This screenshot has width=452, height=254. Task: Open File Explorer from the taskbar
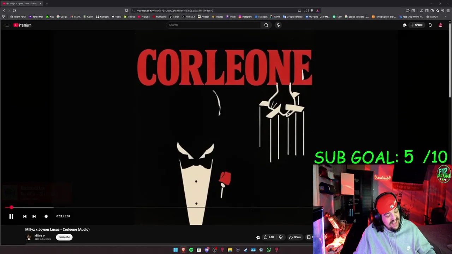pyautogui.click(x=230, y=250)
